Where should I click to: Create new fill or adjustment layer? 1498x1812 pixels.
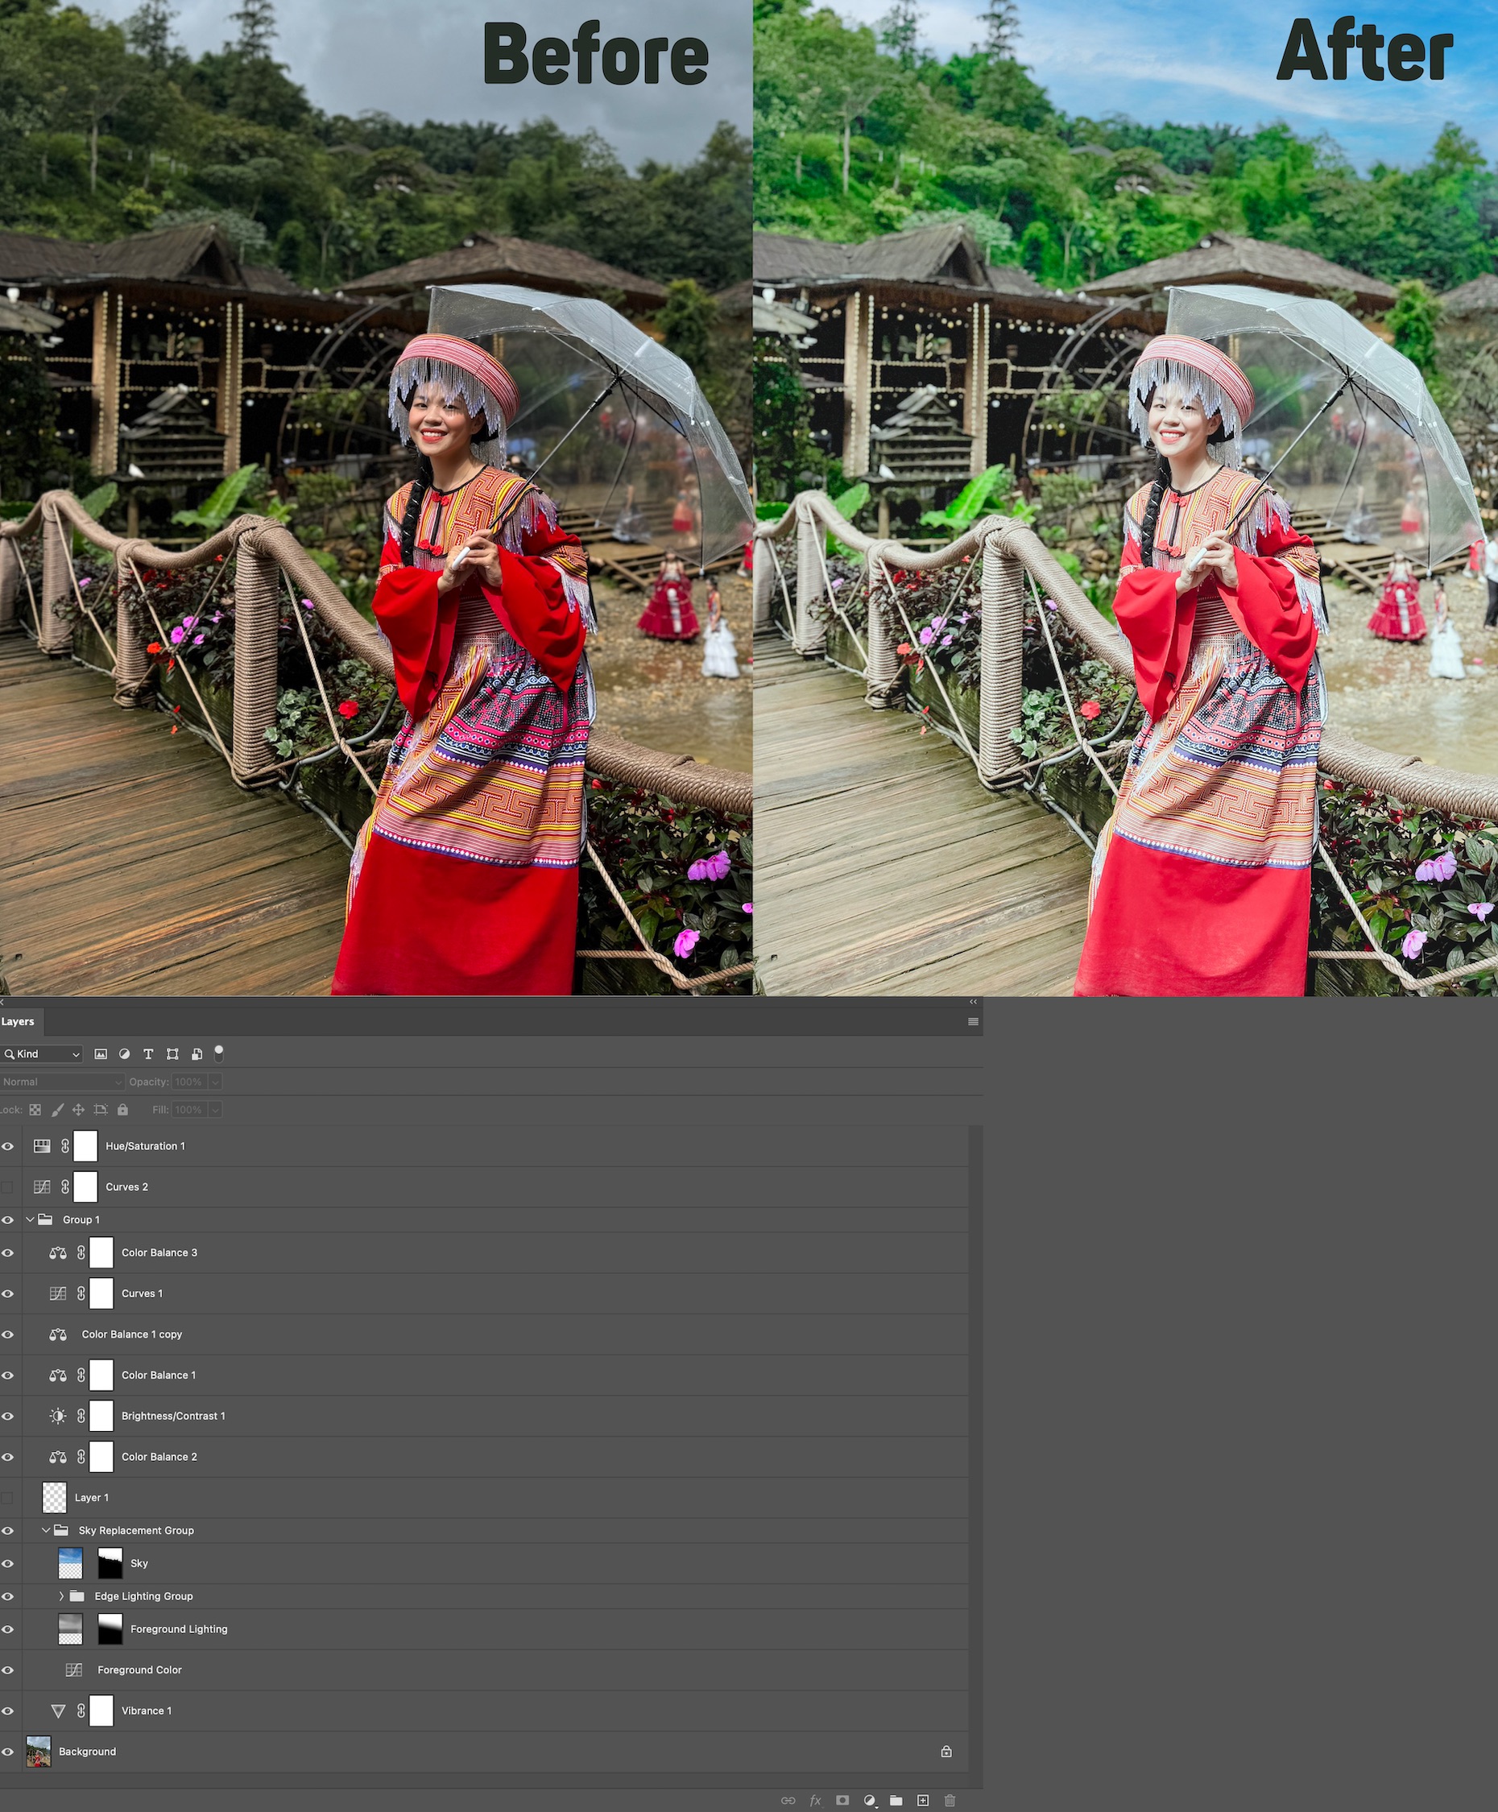(x=870, y=1800)
